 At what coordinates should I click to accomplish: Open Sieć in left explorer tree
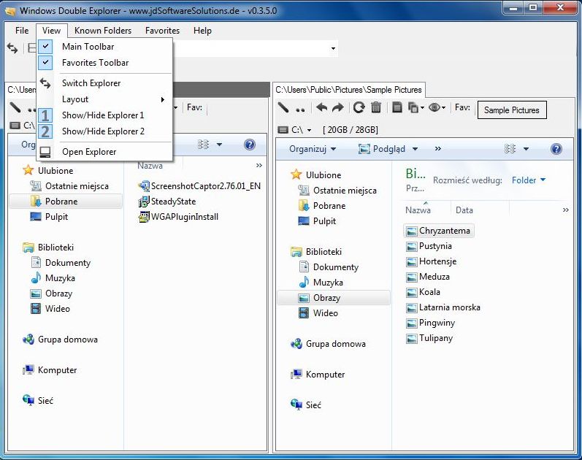37,401
